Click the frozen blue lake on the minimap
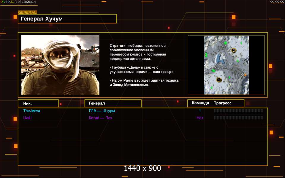The width and height of the screenshot is (285, 178). pos(220,59)
